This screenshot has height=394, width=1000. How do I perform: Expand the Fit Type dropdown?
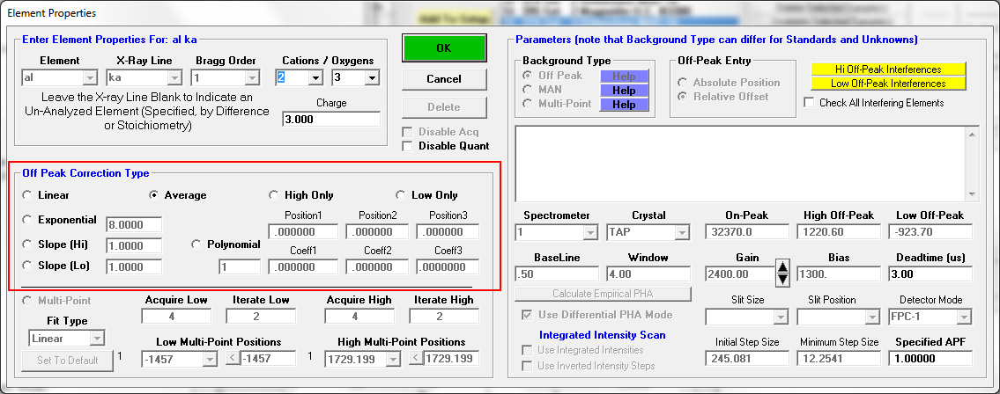point(96,338)
